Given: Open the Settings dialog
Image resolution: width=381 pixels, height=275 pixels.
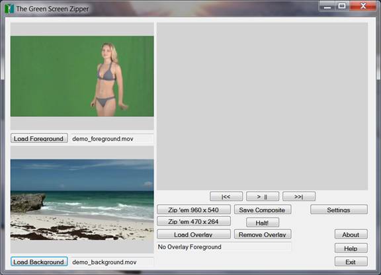Looking at the screenshot, I should point(339,210).
